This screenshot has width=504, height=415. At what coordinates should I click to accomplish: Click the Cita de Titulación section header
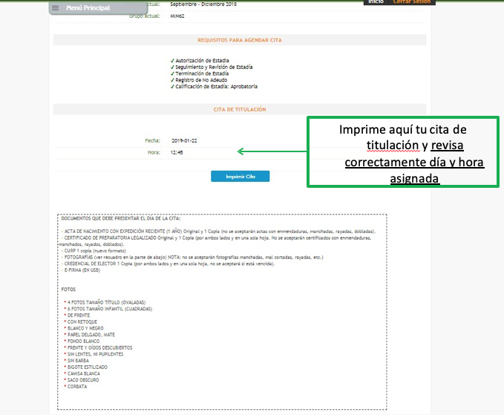(x=239, y=109)
